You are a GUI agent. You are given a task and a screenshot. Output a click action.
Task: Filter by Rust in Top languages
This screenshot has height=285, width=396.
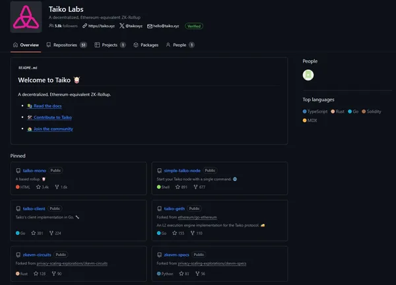[x=338, y=111]
